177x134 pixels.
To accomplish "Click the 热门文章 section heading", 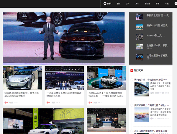I will (x=139, y=70).
